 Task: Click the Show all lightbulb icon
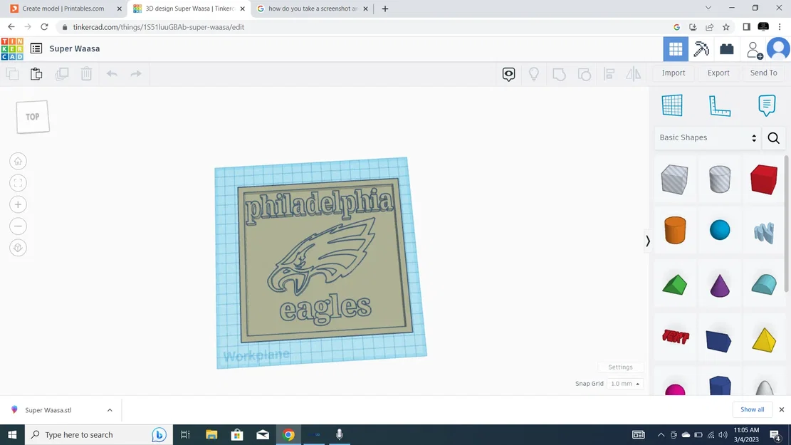[x=534, y=74]
